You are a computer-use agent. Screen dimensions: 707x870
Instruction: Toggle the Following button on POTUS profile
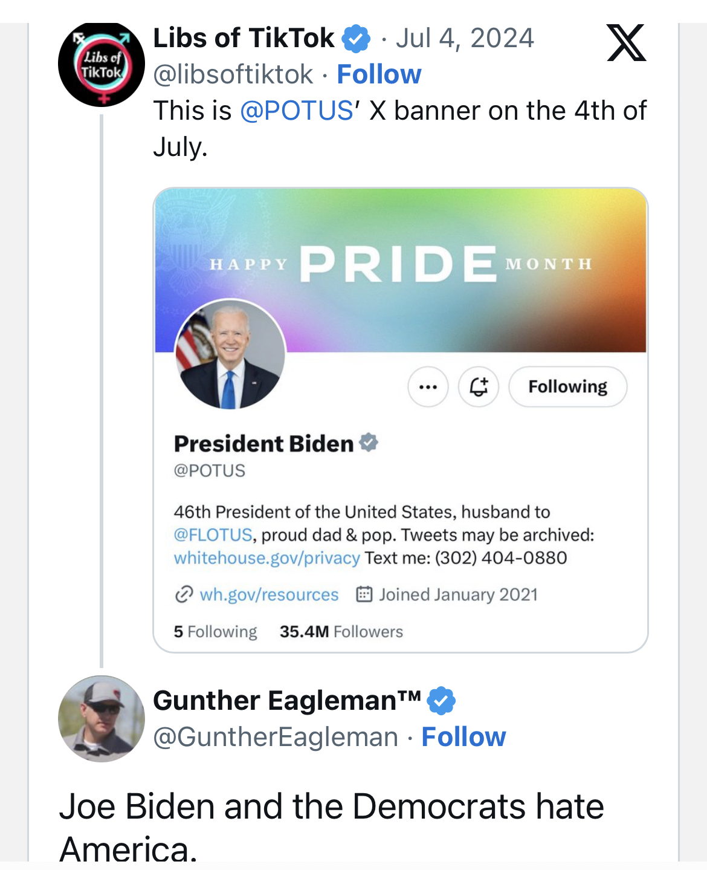(567, 387)
